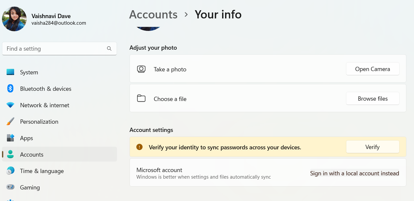This screenshot has height=201, width=414.
Task: Select Bluetooth & devices in navigation
Action: tap(45, 89)
